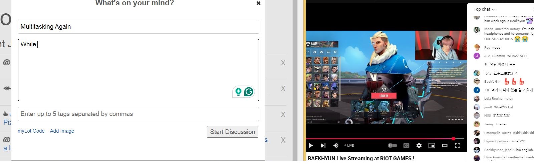This screenshot has width=534, height=164.
Task: Click NINI chat avatar
Action: click(477, 116)
